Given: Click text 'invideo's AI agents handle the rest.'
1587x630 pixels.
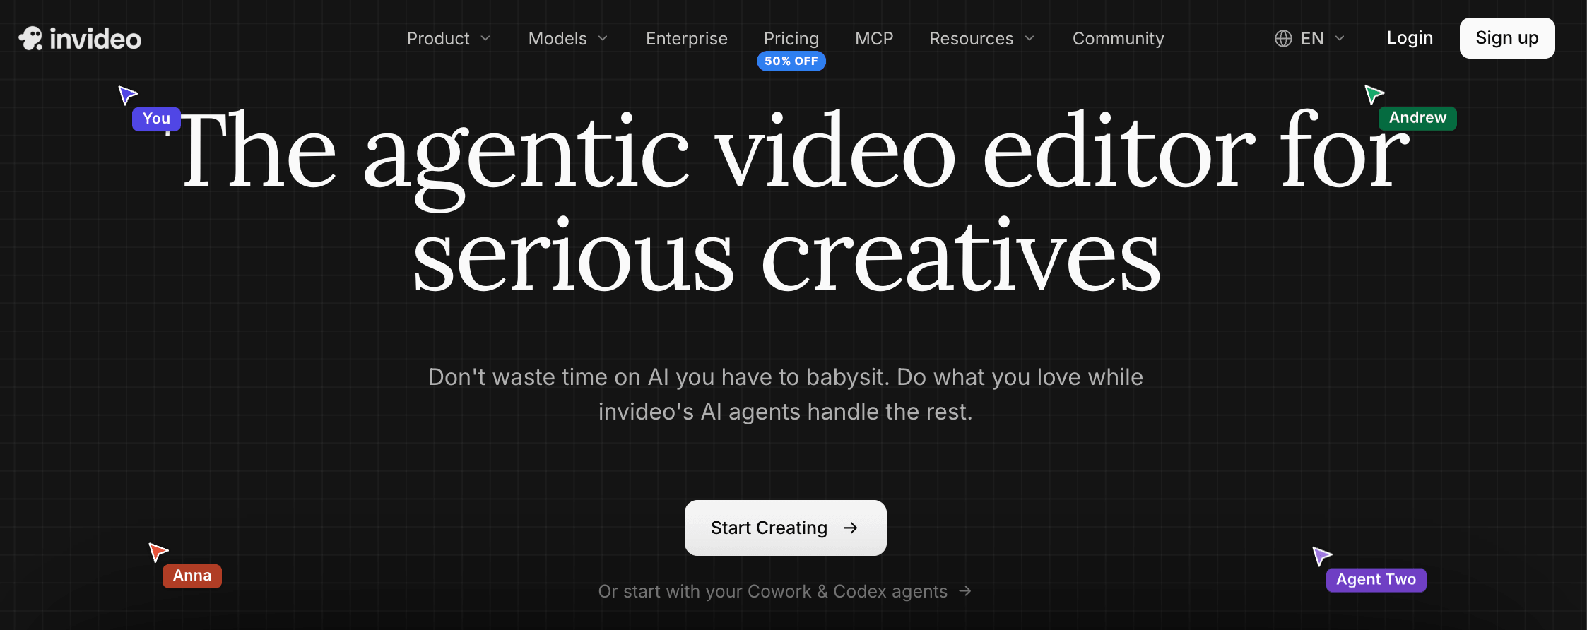Looking at the screenshot, I should pos(785,412).
